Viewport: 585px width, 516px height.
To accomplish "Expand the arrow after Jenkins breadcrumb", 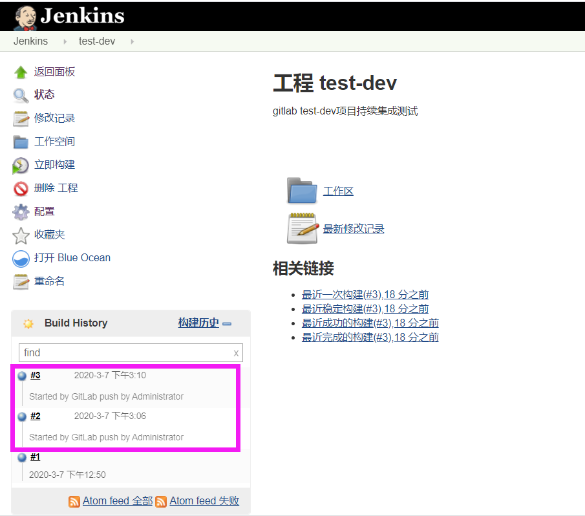I will [x=65, y=41].
